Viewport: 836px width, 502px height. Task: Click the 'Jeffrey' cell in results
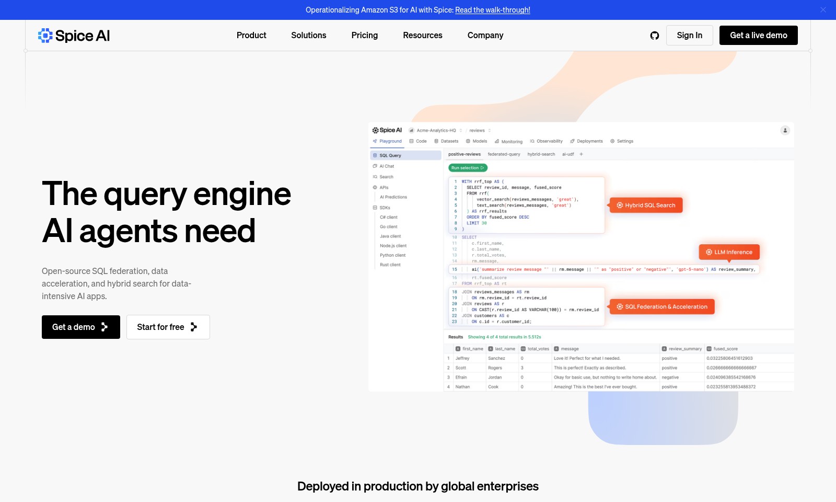pyautogui.click(x=462, y=359)
